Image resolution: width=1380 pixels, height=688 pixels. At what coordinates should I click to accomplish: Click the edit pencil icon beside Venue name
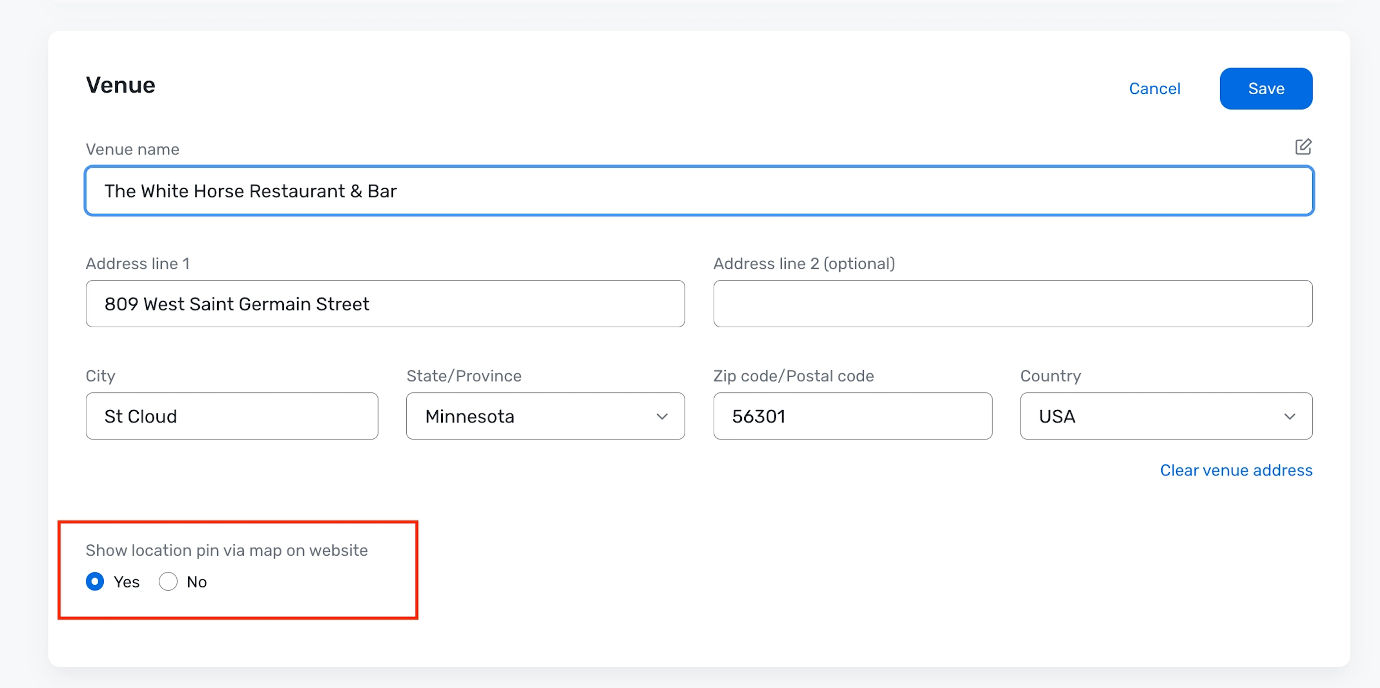point(1303,147)
